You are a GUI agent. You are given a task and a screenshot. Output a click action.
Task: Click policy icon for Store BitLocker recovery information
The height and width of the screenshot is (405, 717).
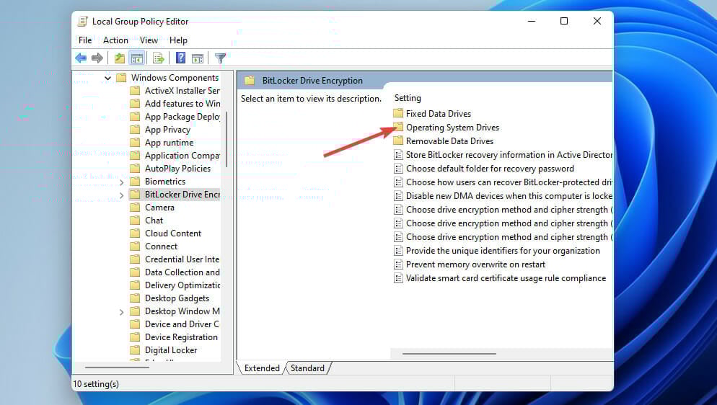tap(398, 155)
